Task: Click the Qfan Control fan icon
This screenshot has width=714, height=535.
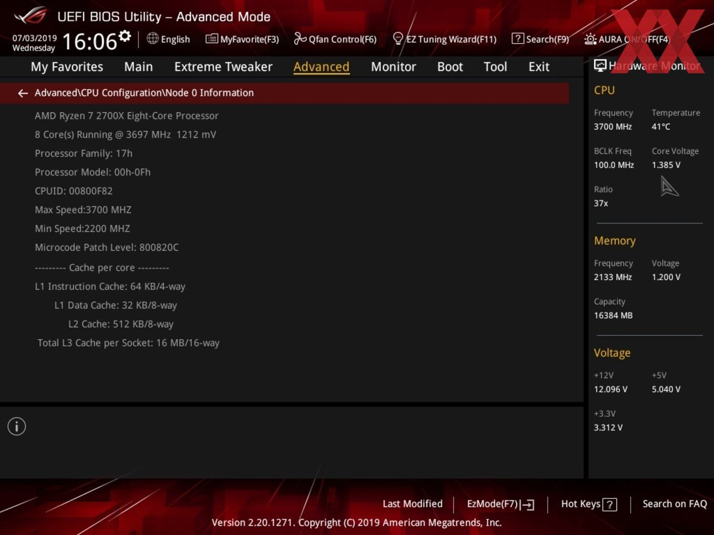Action: click(300, 38)
